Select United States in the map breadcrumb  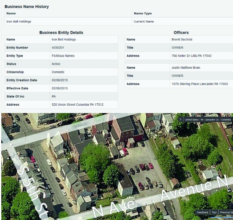pyautogui.click(x=192, y=120)
